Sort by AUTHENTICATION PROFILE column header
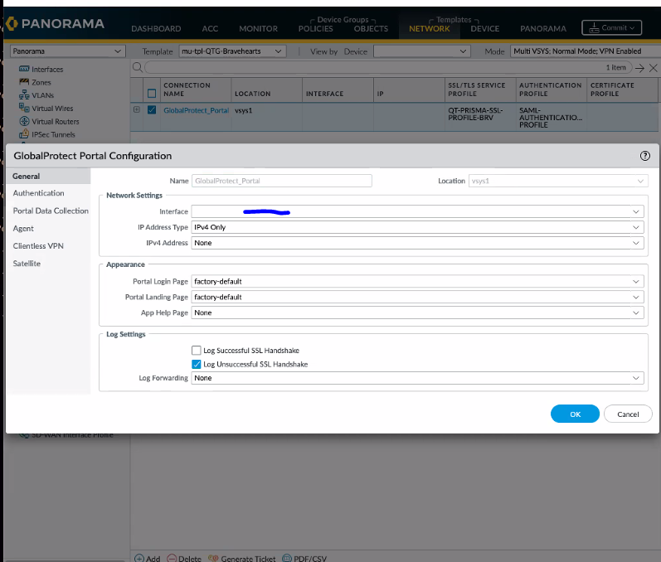The height and width of the screenshot is (562, 661). (x=551, y=90)
